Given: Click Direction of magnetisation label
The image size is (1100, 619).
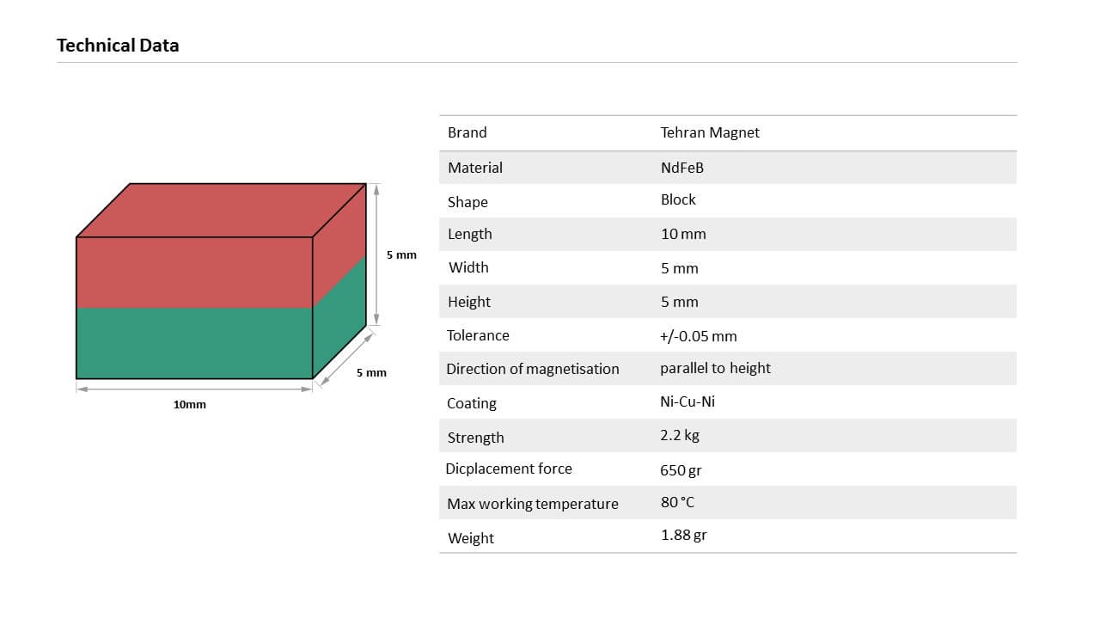Looking at the screenshot, I should click(533, 369).
